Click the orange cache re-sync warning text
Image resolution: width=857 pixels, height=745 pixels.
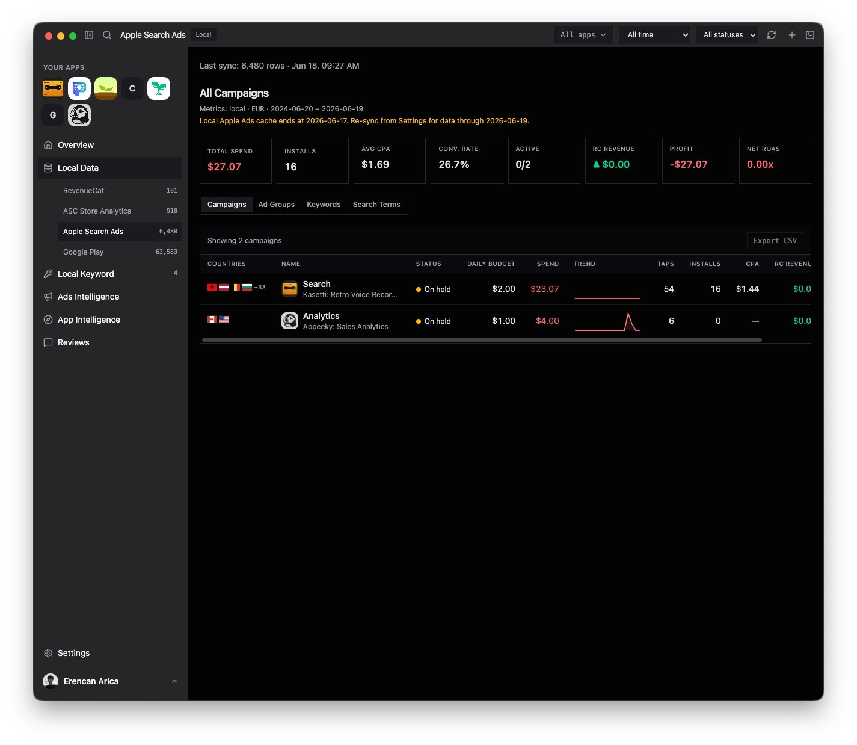(x=364, y=121)
